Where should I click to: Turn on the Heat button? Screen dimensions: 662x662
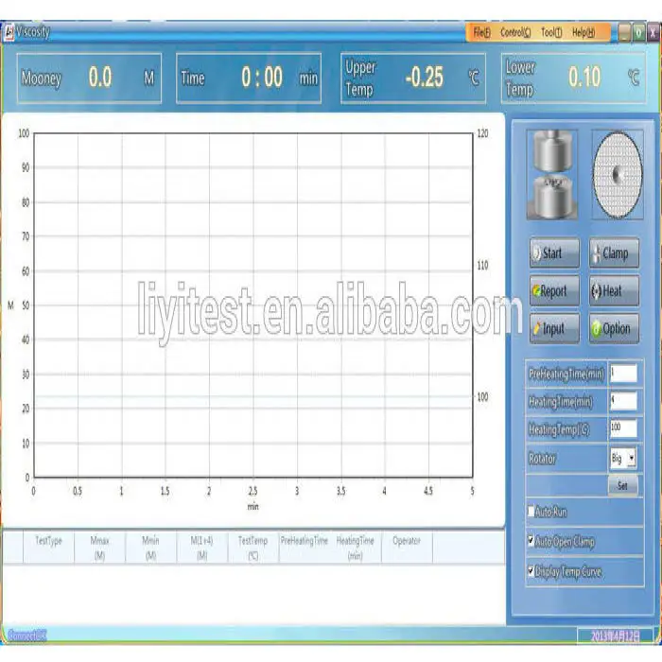tap(614, 291)
